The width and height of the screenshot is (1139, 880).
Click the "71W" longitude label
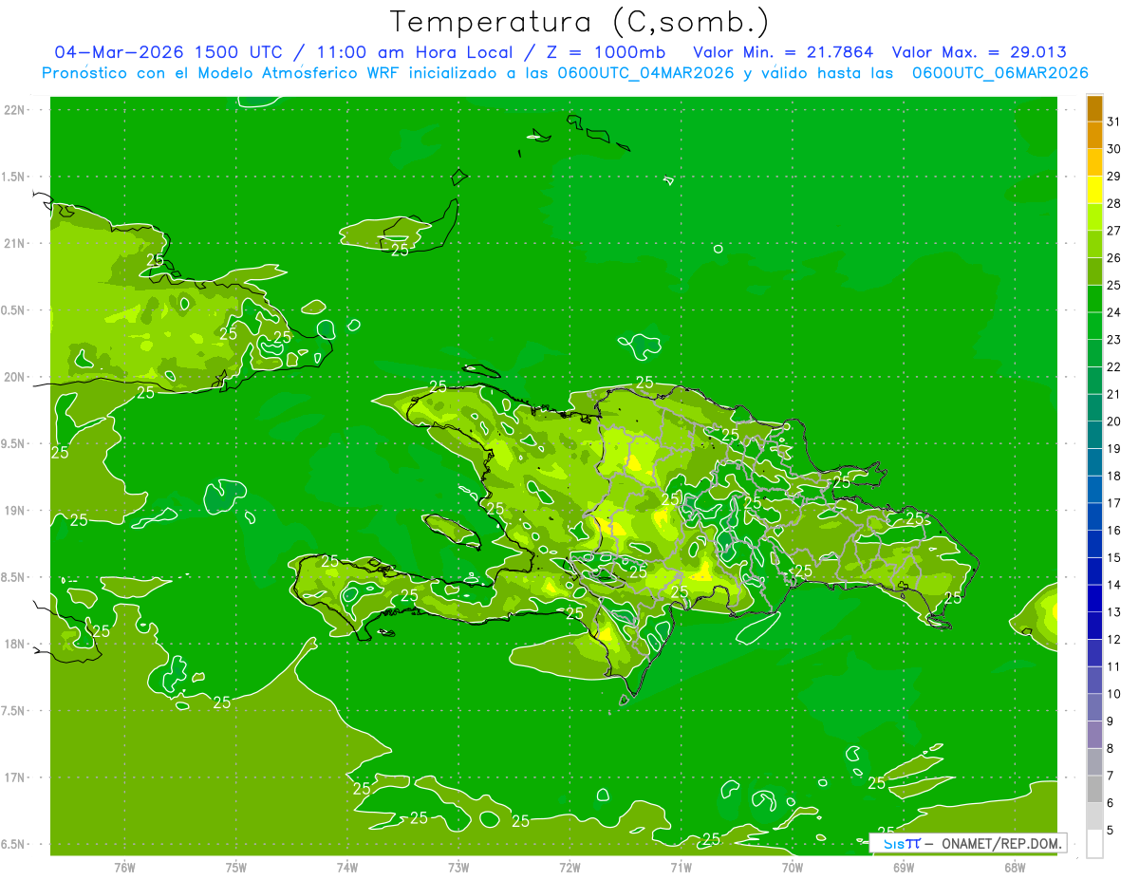click(x=681, y=867)
